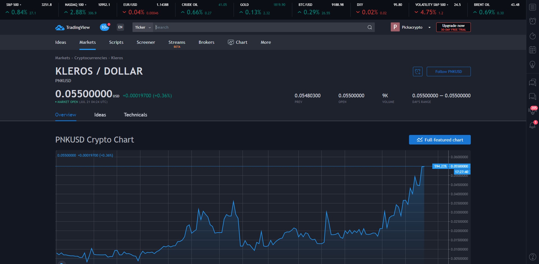This screenshot has width=539, height=264.
Task: Click the BTC/USD ticker item
Action: click(321, 9)
